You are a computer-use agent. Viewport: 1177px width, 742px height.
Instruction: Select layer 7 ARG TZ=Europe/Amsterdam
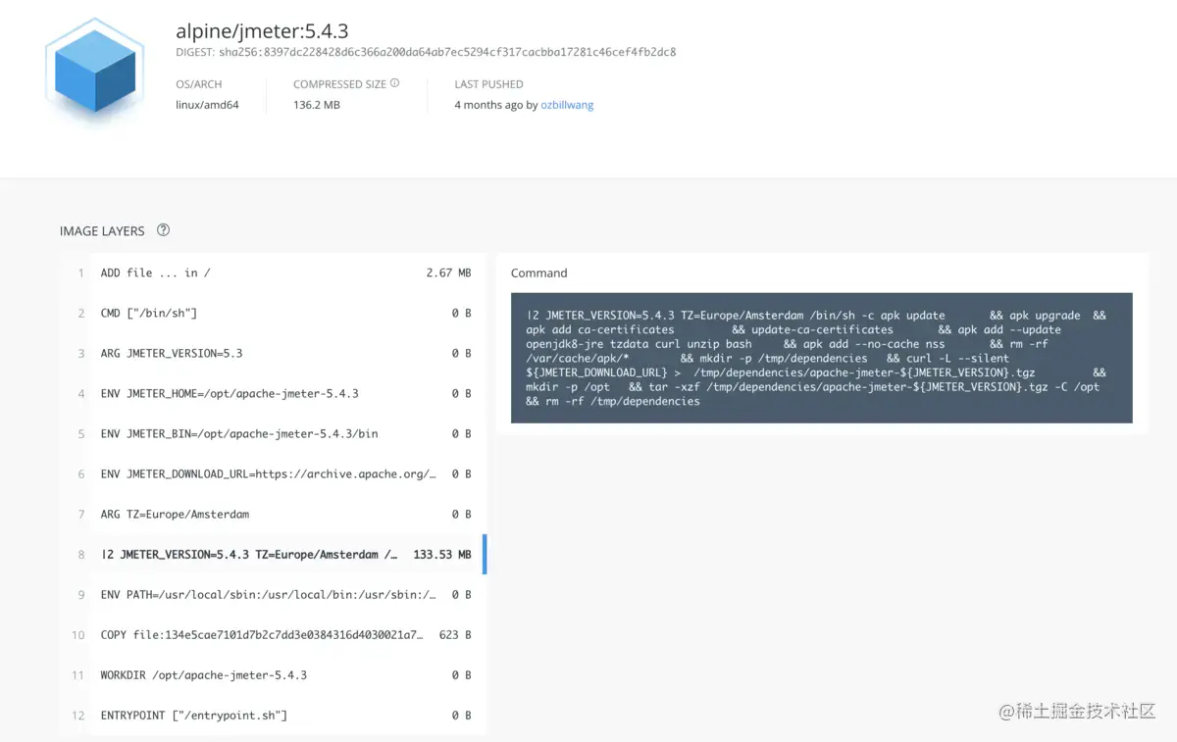click(272, 514)
